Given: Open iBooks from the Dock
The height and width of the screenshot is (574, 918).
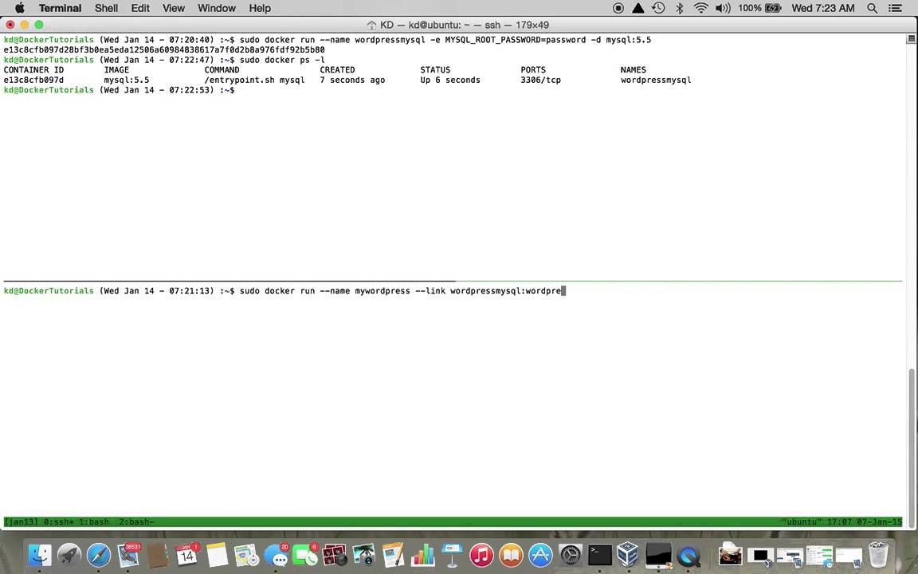Looking at the screenshot, I should tap(511, 555).
